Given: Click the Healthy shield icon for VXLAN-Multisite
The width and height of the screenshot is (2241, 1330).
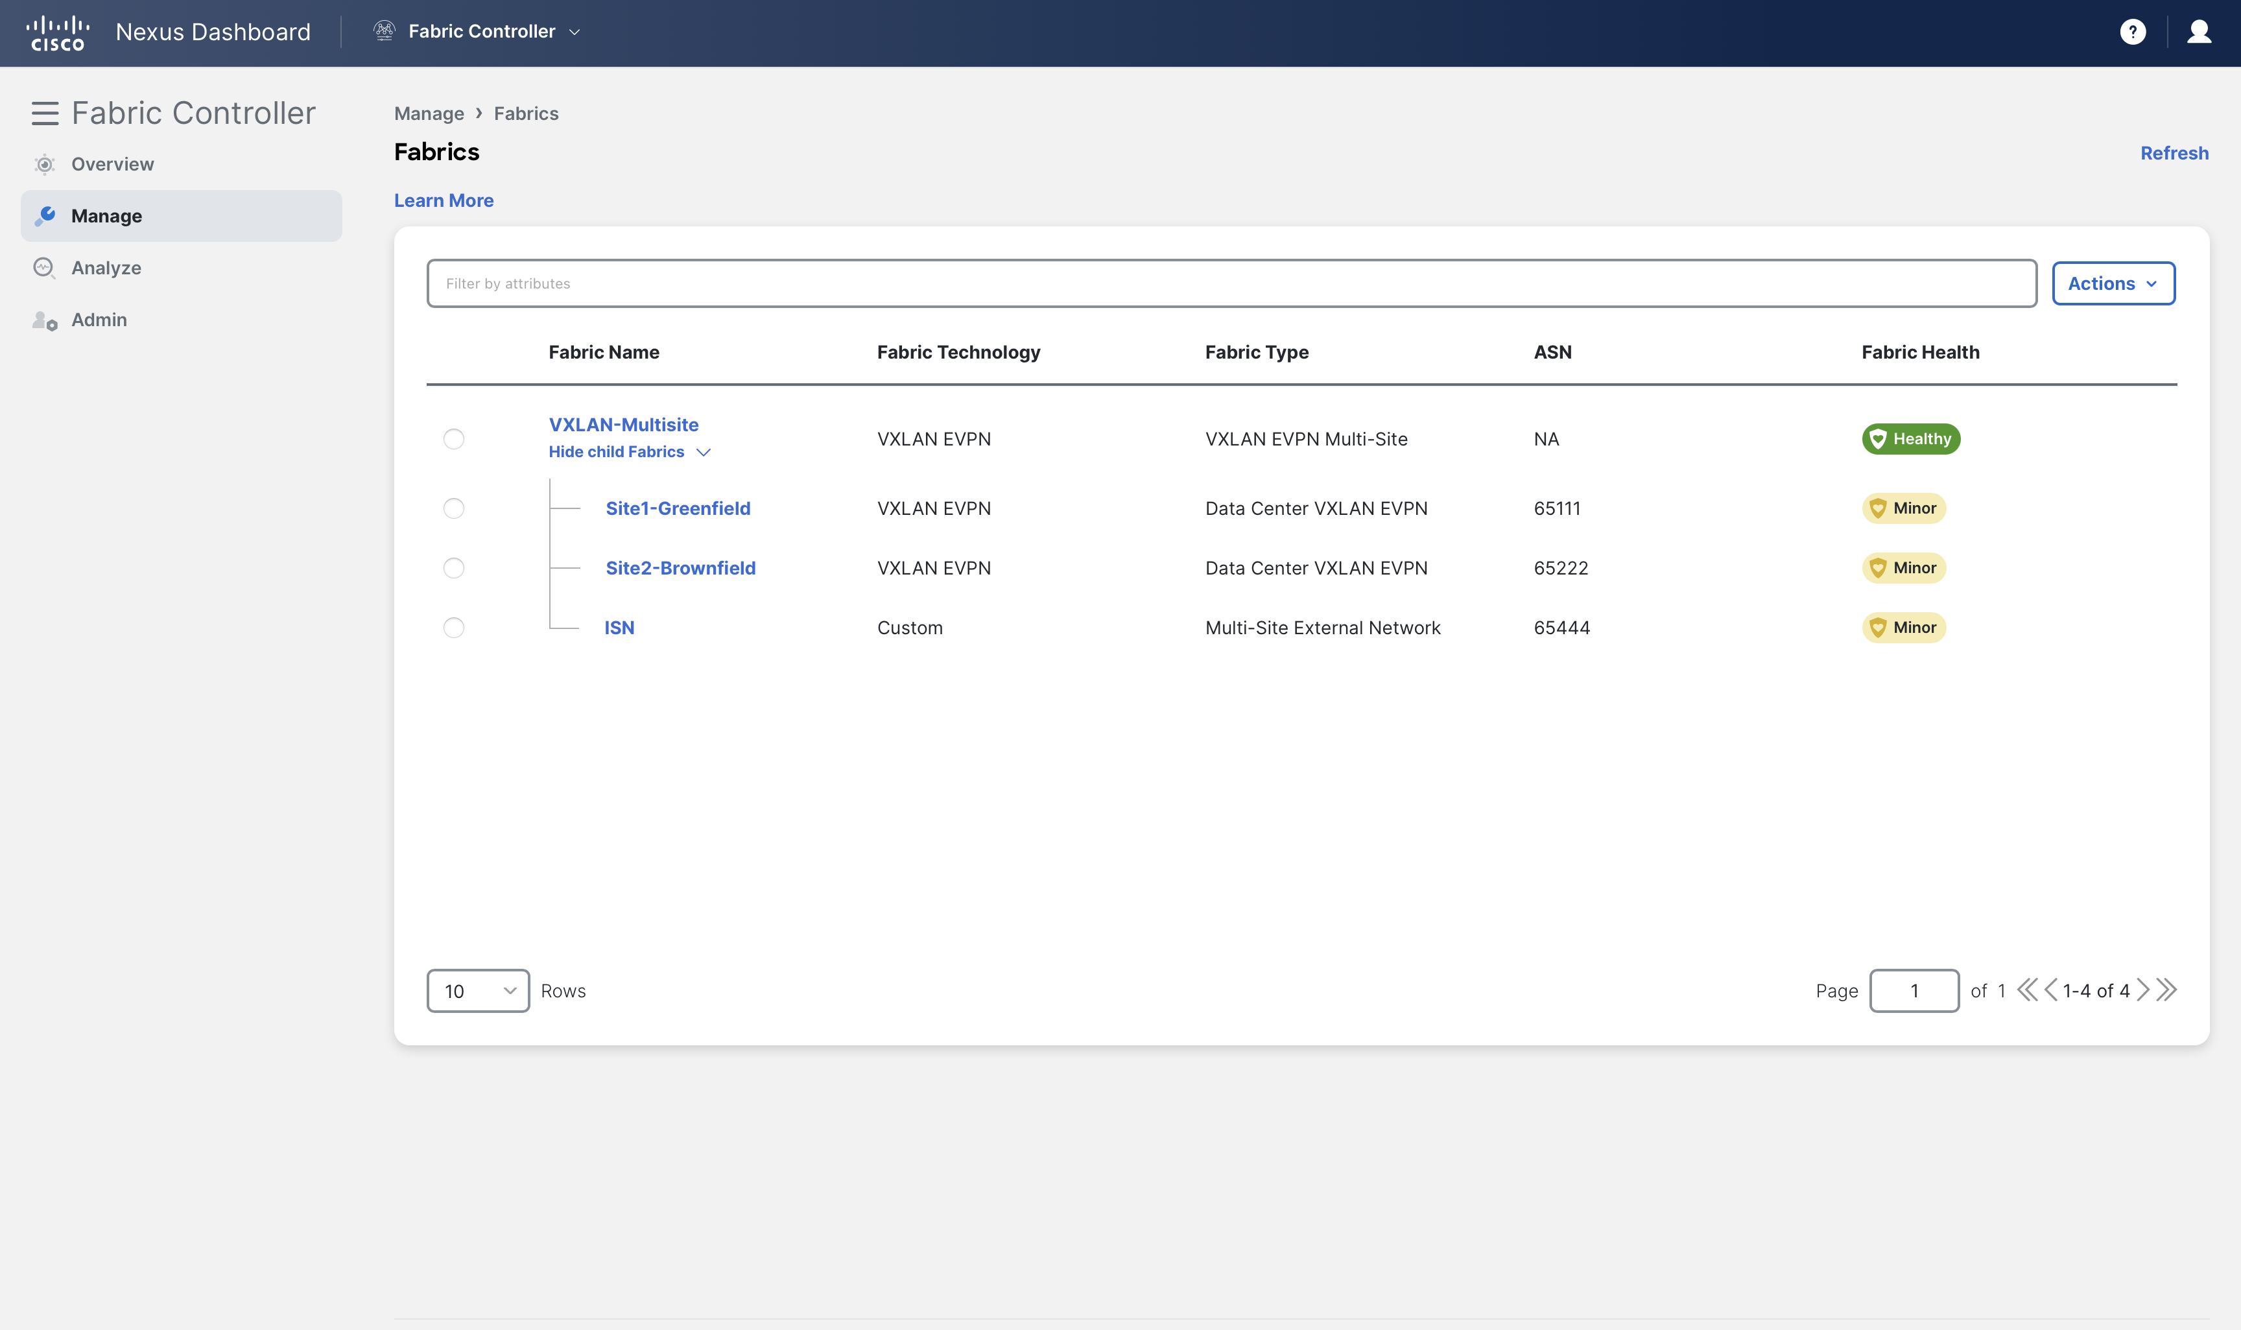Looking at the screenshot, I should (1878, 439).
